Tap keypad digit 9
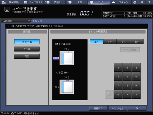Image resolution: width=153 pixels, height=115 pixels. tap(136, 86)
